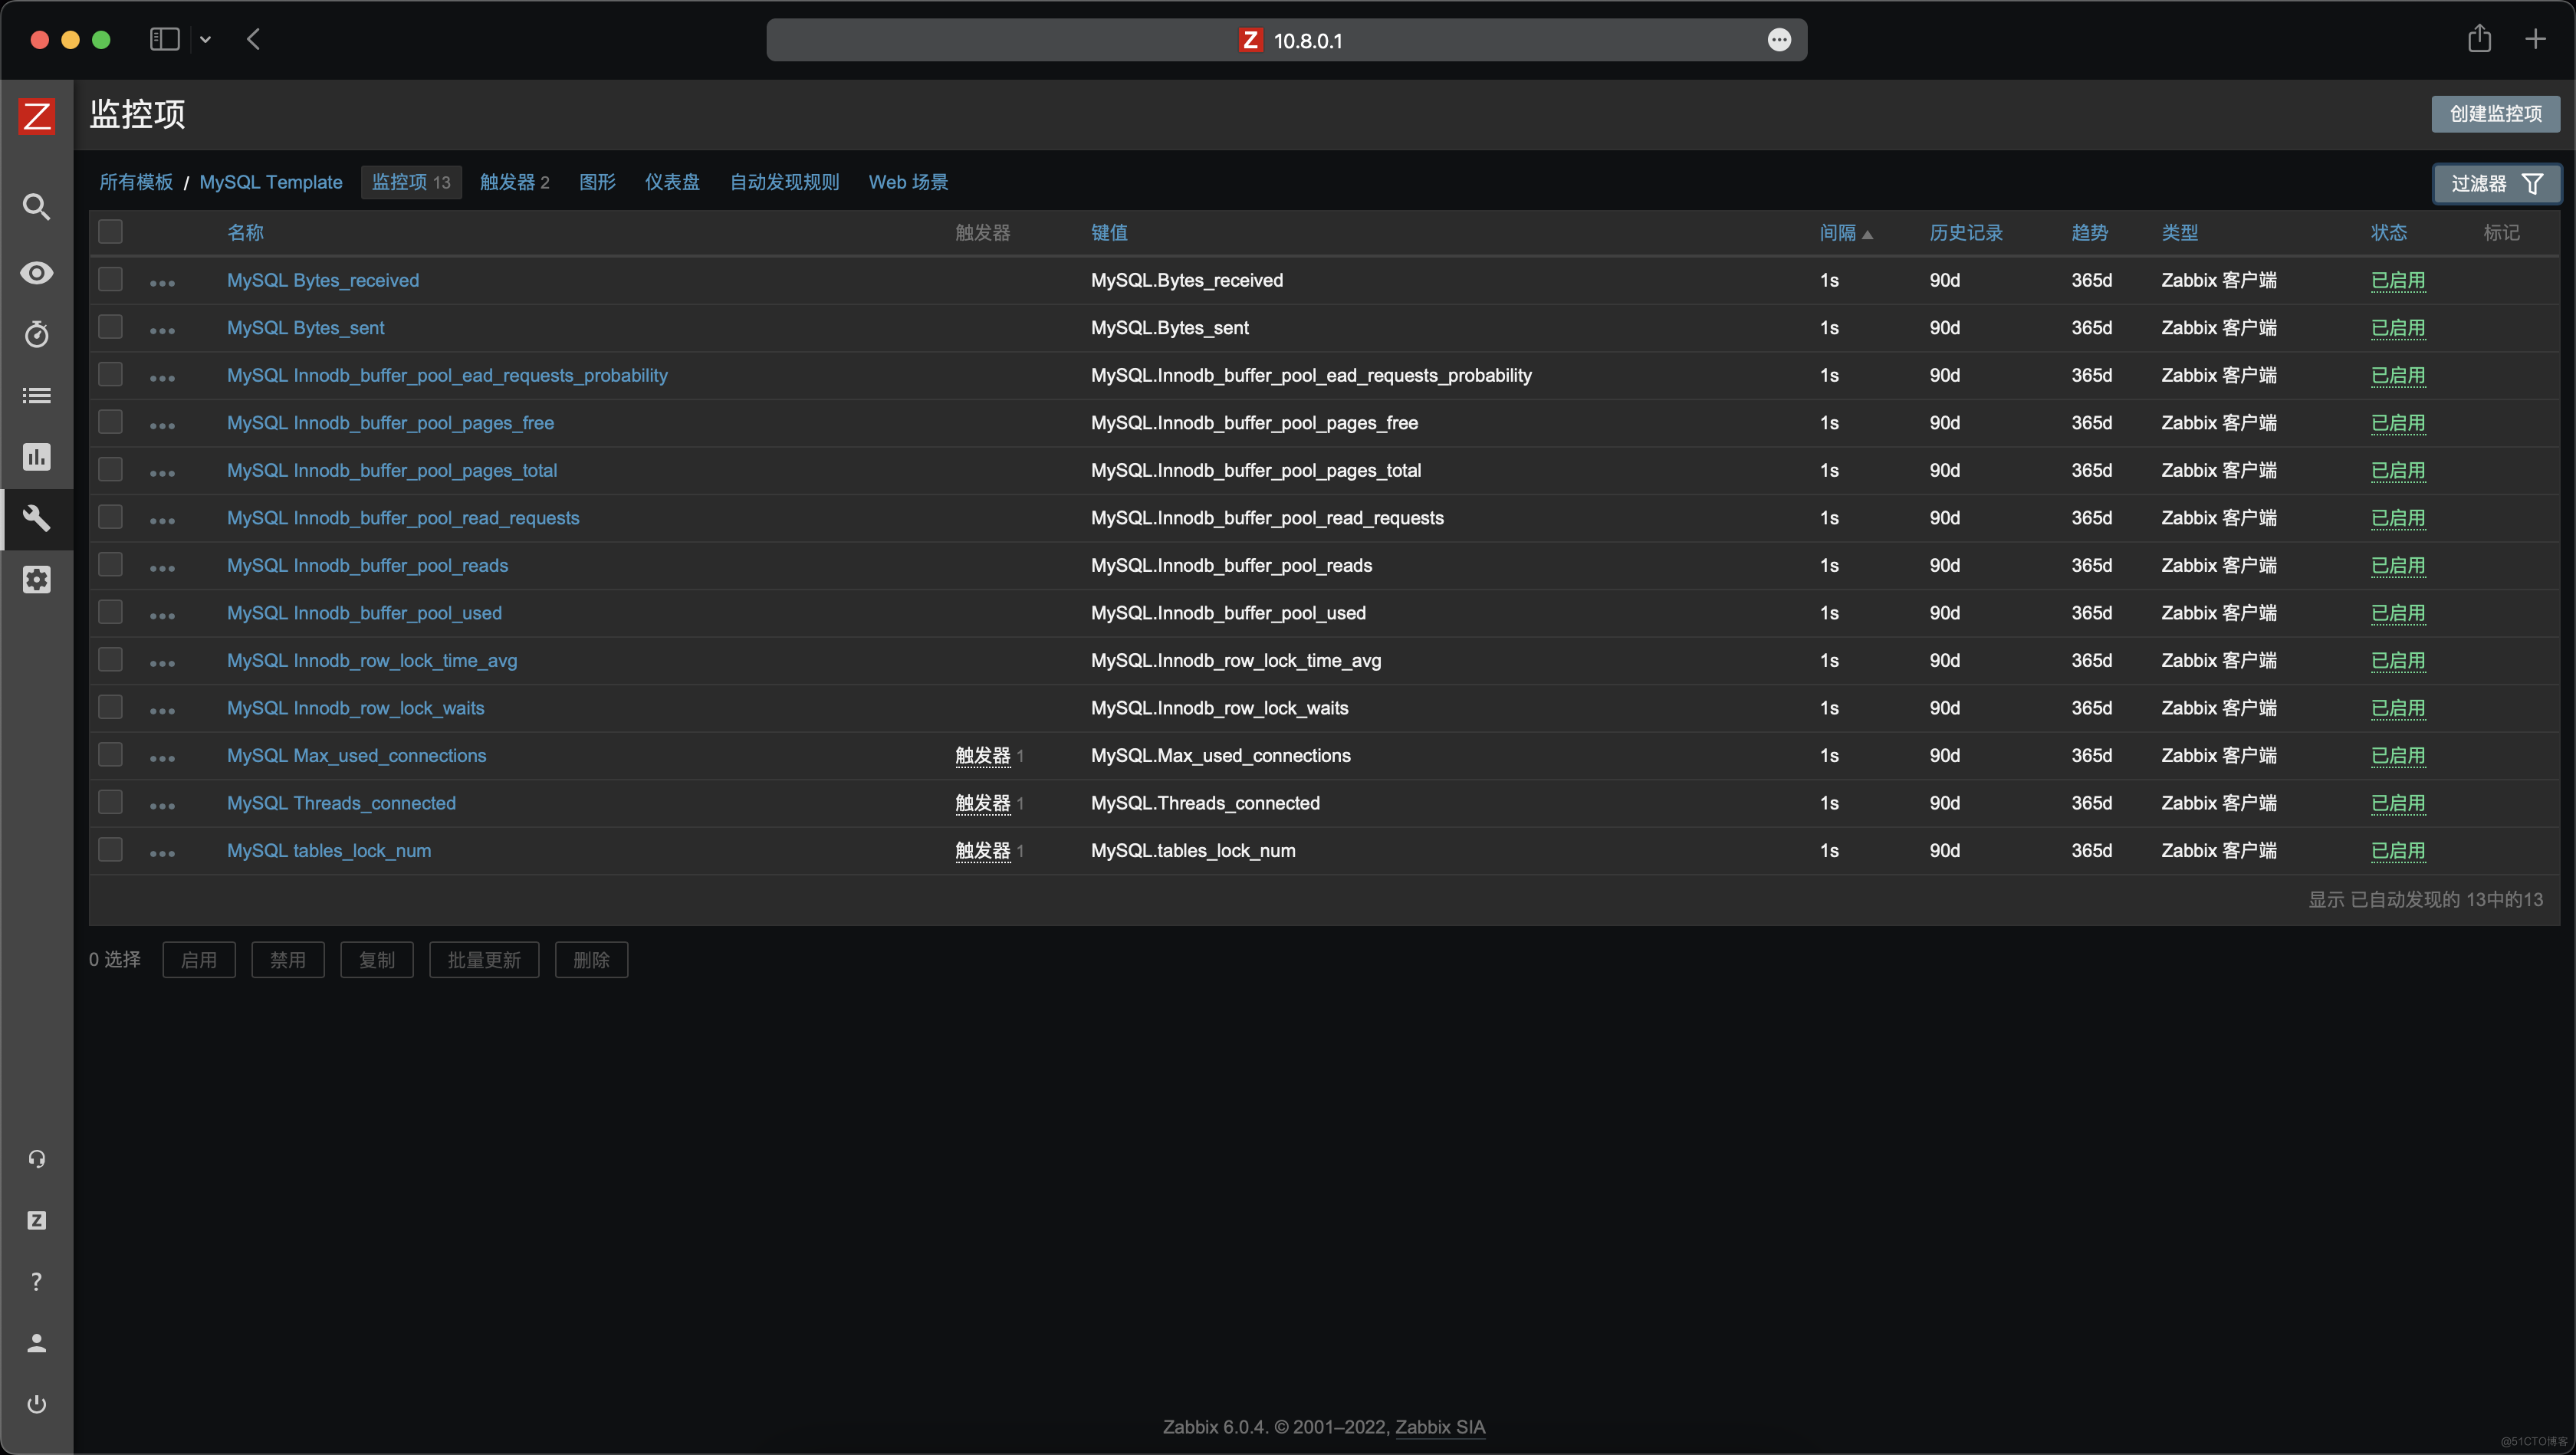The width and height of the screenshot is (2576, 1455).
Task: Open the Services stopwatch icon menu
Action: tap(37, 334)
